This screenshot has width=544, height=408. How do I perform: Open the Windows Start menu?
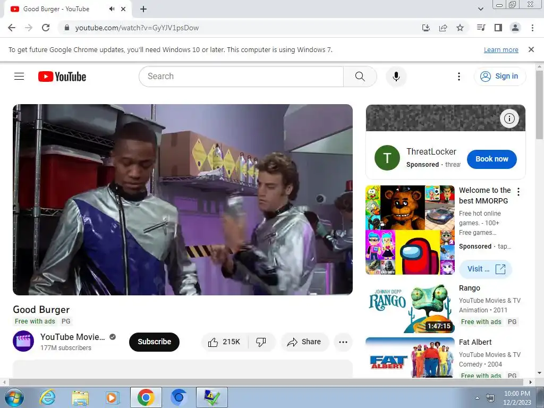(x=14, y=397)
